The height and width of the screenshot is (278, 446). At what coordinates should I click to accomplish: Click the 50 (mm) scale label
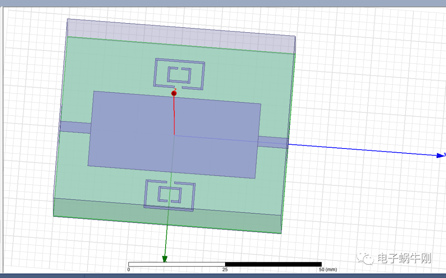(328, 270)
